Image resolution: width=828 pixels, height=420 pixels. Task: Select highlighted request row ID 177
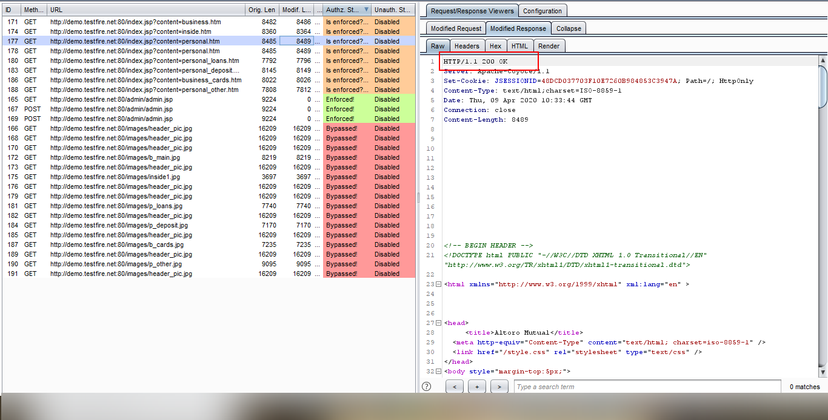click(x=209, y=41)
